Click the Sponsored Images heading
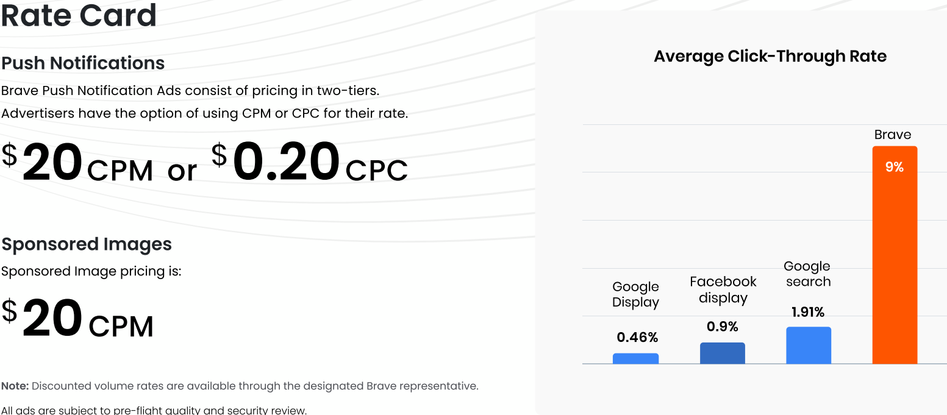The image size is (947, 415). [87, 244]
